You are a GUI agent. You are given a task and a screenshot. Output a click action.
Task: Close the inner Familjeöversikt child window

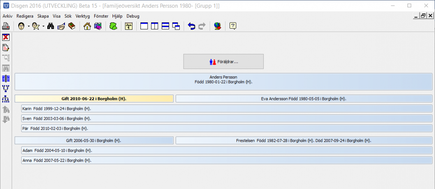(x=430, y=16)
